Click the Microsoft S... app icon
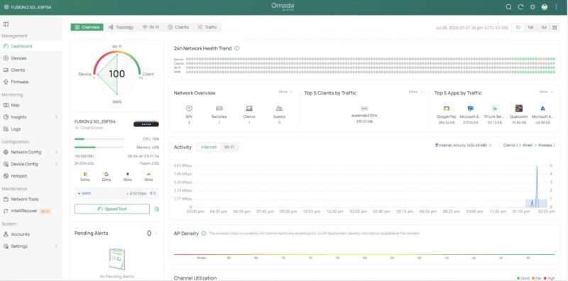 coord(471,109)
